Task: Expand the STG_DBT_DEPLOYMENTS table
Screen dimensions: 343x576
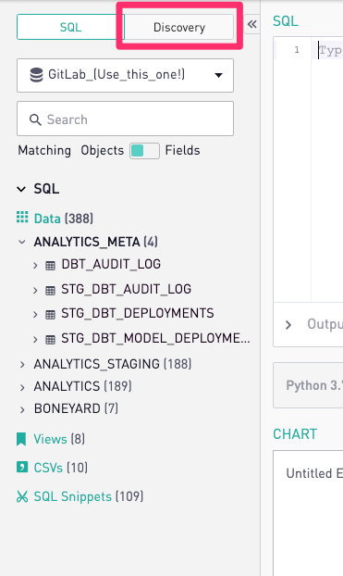Action: point(35,315)
